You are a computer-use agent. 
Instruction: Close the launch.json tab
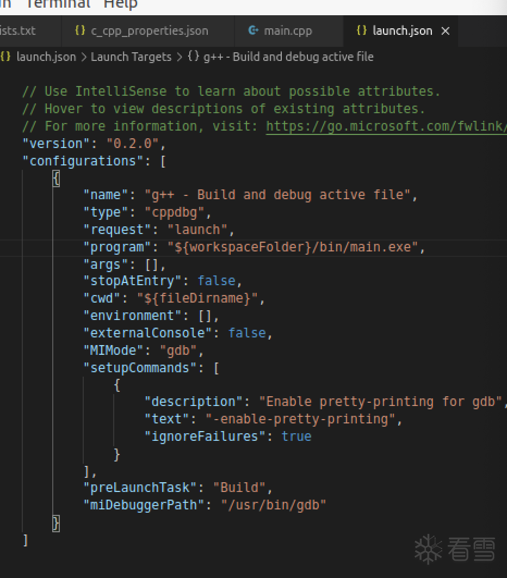[446, 31]
